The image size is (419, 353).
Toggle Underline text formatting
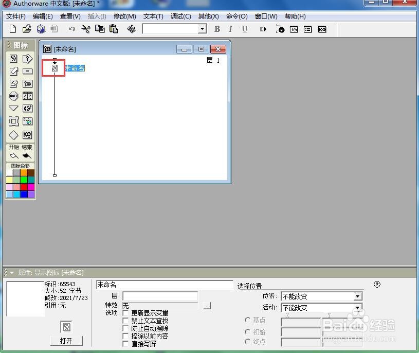pyautogui.click(x=245, y=29)
